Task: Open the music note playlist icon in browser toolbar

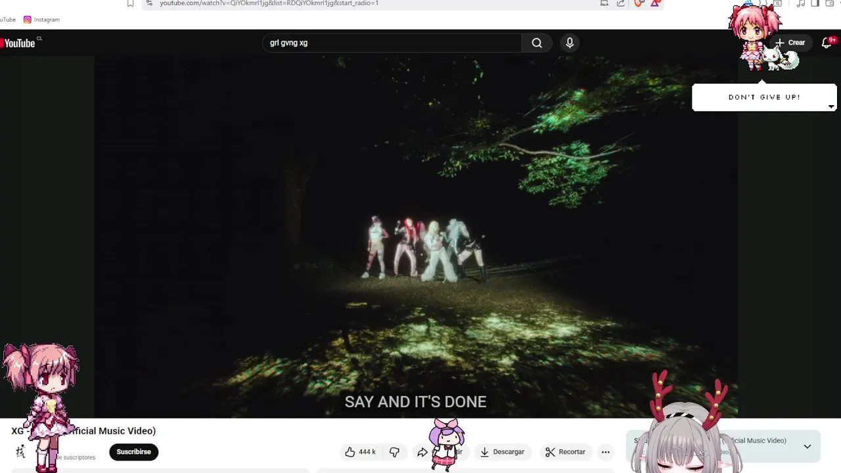Action: (800, 3)
